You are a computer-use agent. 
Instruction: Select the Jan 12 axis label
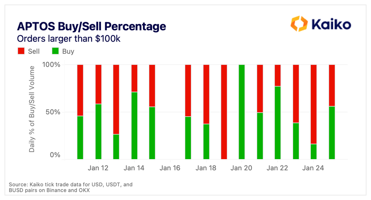98,168
